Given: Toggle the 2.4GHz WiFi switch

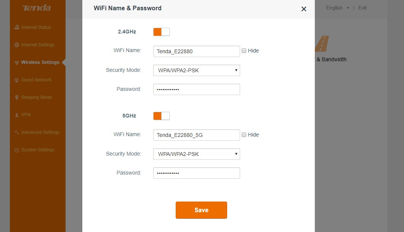Looking at the screenshot, I should click(x=162, y=32).
